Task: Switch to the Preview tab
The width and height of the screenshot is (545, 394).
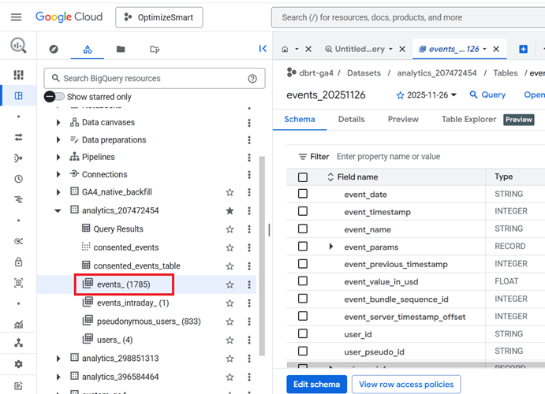Action: pos(403,119)
